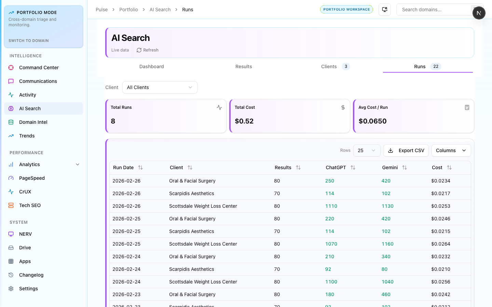Sort table by Run Date column
Screen dimensions: 492x307
(140, 167)
